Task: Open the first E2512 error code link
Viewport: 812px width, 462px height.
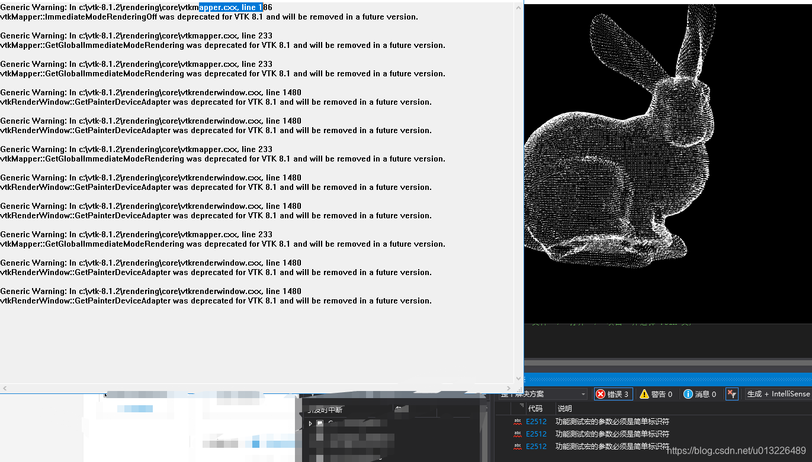Action: click(536, 422)
